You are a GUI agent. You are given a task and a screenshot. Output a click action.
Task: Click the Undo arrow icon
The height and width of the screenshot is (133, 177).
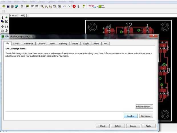click(x=65, y=6)
